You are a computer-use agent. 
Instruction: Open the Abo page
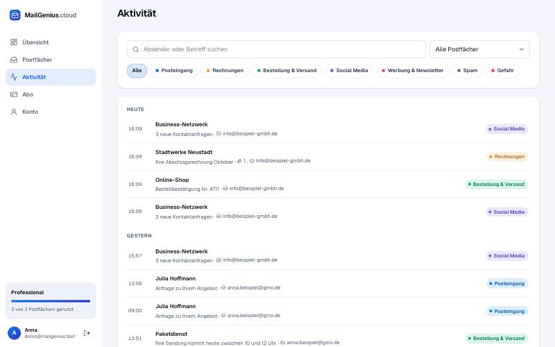(x=51, y=94)
